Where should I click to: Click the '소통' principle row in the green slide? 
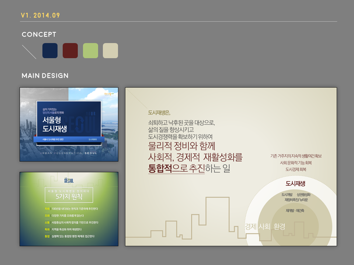tap(72, 223)
